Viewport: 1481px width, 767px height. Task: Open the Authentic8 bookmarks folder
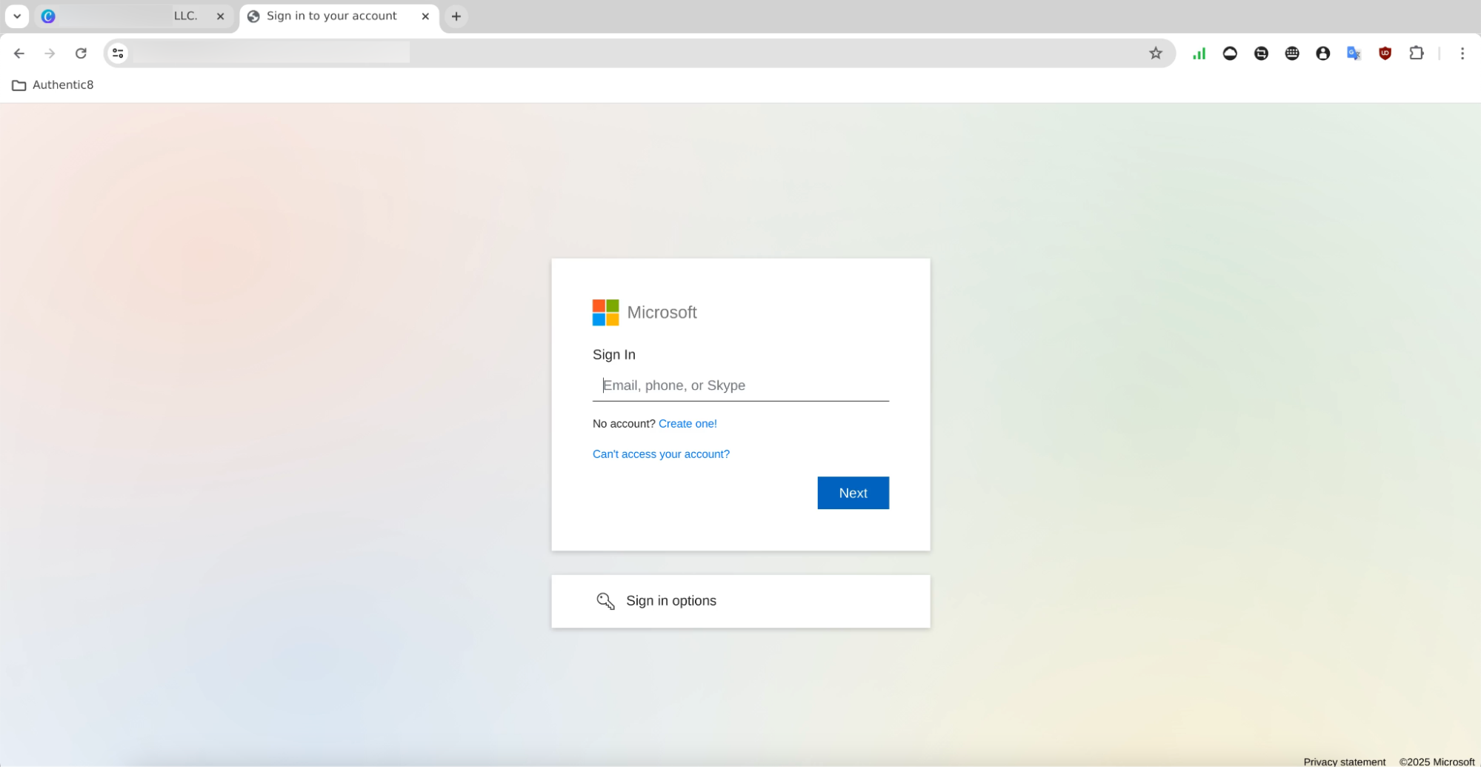53,85
